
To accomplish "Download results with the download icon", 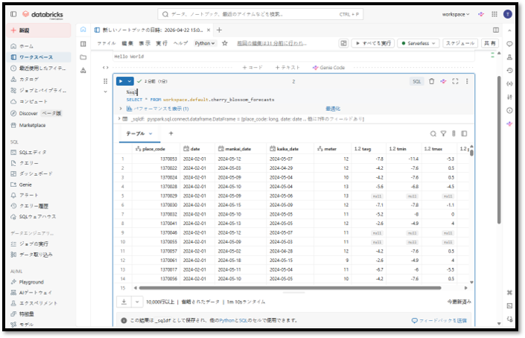I will (125, 302).
